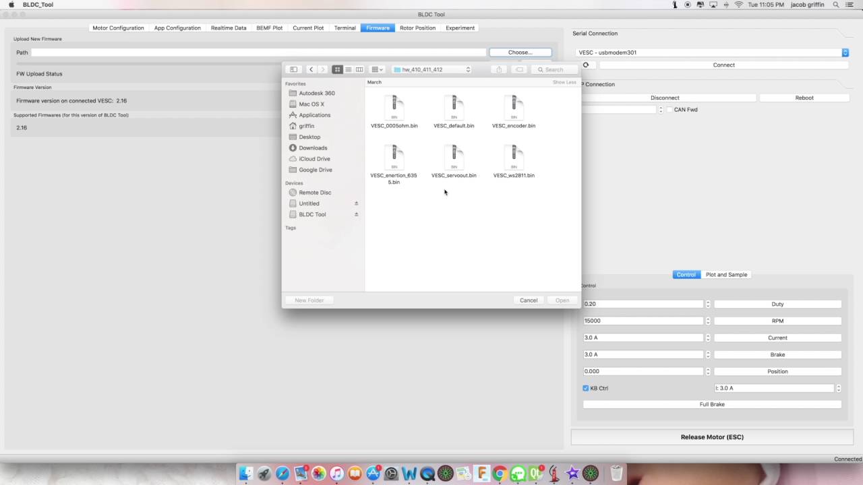This screenshot has height=485, width=863.
Task: Switch file dialog to column view
Action: coord(359,69)
